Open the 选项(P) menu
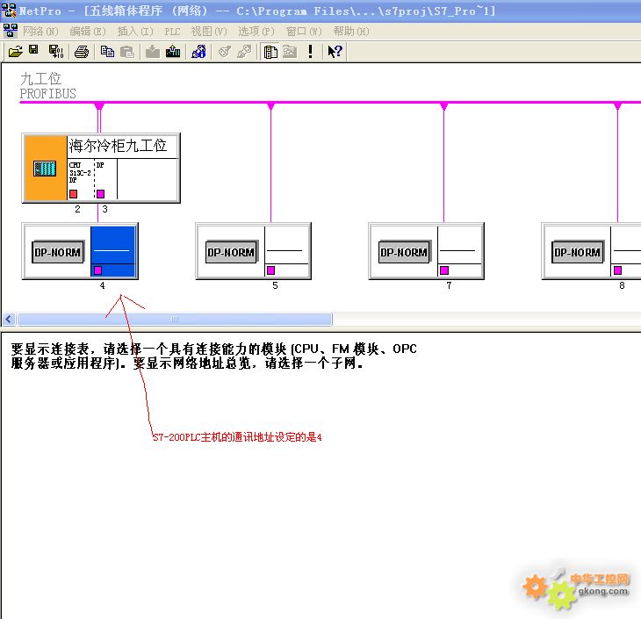The width and height of the screenshot is (641, 619). [256, 32]
